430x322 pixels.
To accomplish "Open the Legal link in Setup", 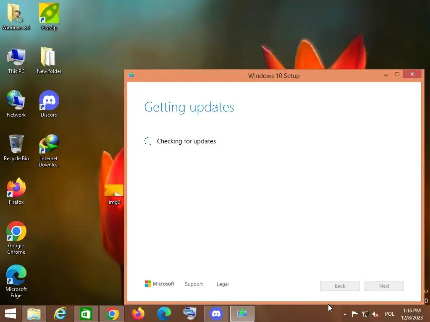I will (x=223, y=284).
